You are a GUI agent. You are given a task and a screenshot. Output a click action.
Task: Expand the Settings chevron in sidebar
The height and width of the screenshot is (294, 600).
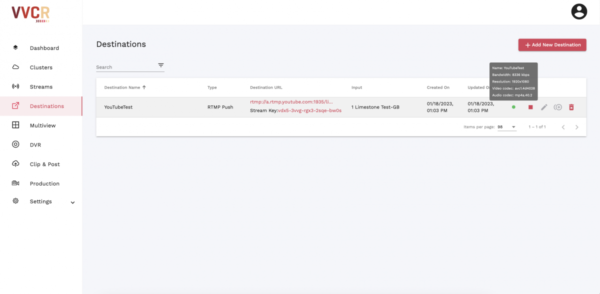(72, 202)
